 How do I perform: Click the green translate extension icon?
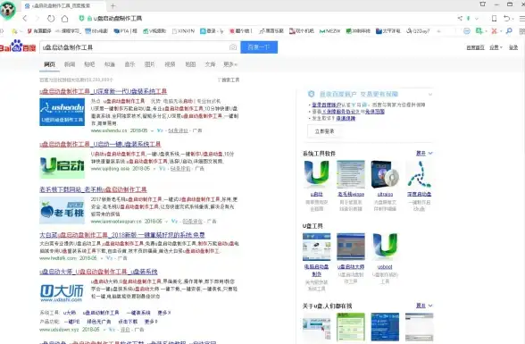click(x=479, y=30)
